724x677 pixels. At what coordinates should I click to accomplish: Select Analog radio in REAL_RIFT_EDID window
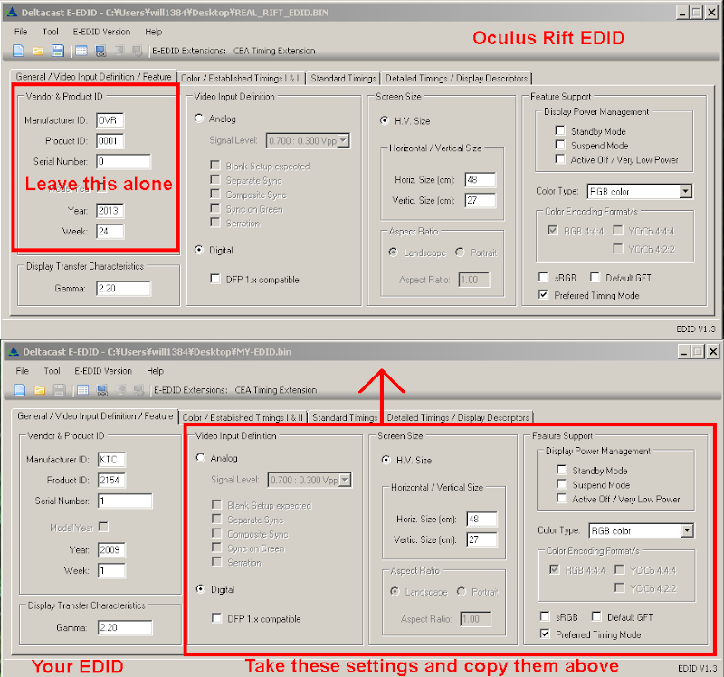click(199, 119)
